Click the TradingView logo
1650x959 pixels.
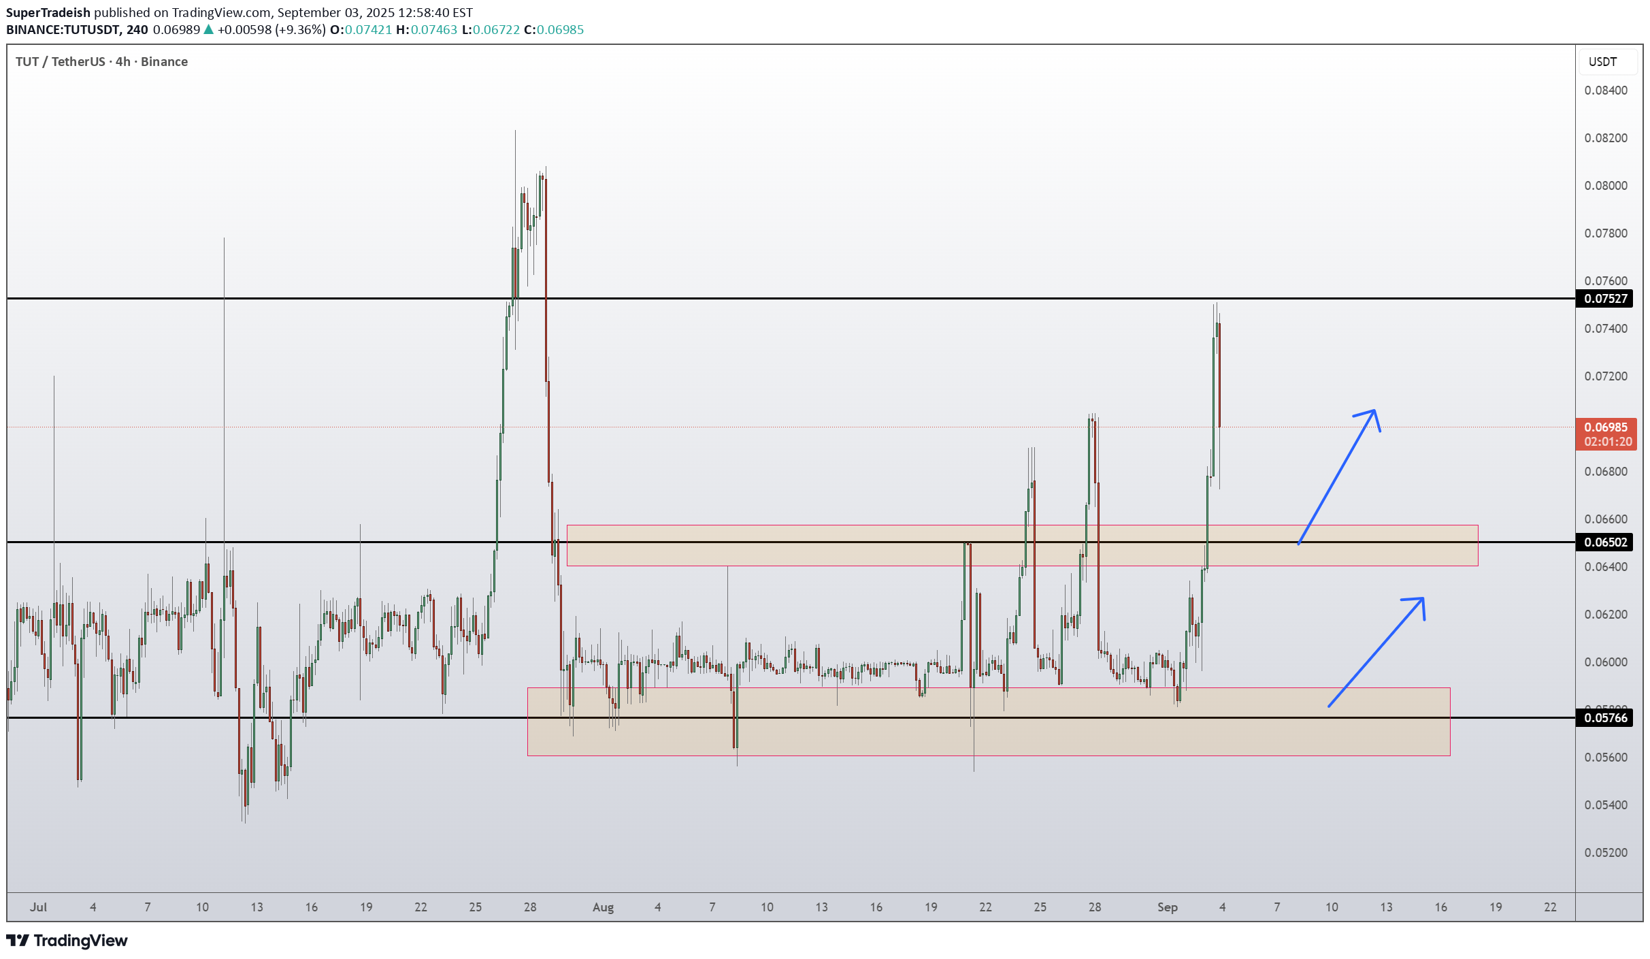point(67,940)
